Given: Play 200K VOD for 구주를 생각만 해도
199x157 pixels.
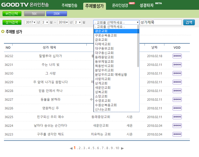Looking at the screenshot, I should pyautogui.click(x=177, y=134).
